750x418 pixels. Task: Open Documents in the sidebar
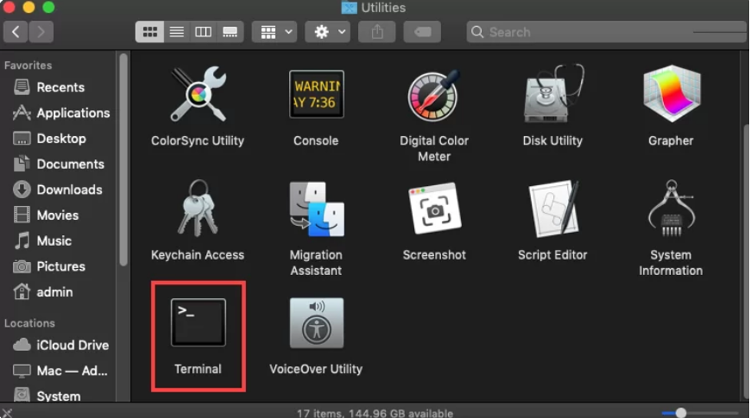coord(58,164)
